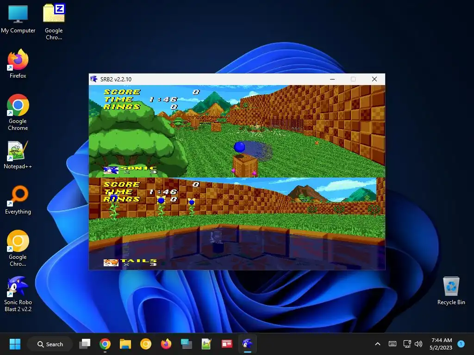Click the SRB2 Sonic icon in the taskbar
474x355 pixels.
[x=247, y=344]
